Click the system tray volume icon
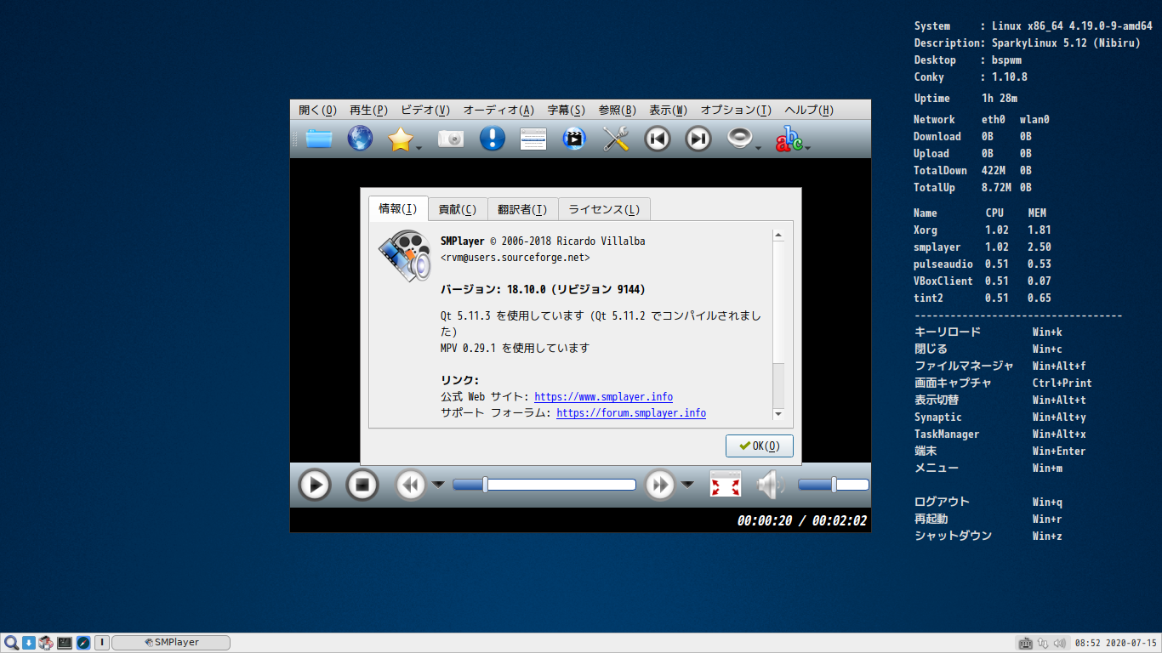 (1058, 644)
